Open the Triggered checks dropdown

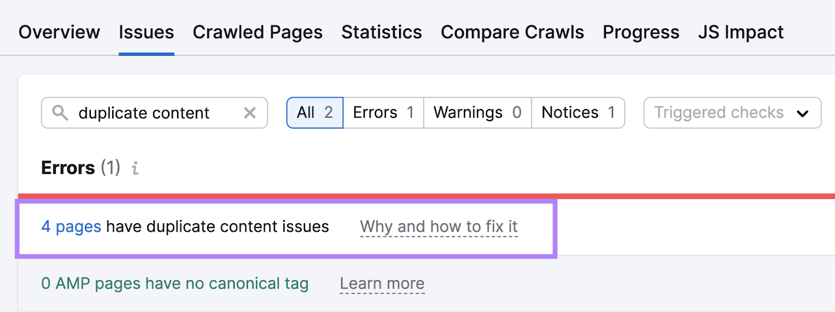click(731, 113)
